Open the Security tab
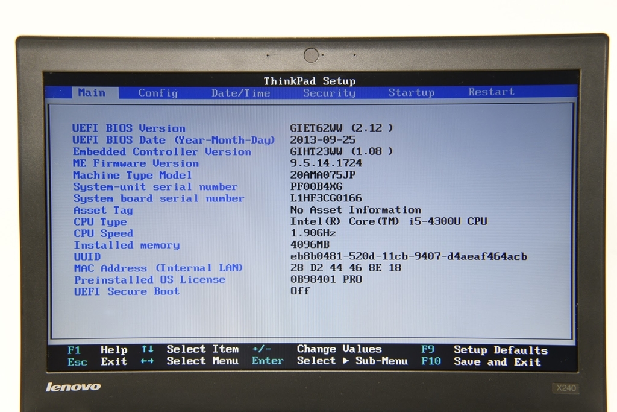 [329, 93]
